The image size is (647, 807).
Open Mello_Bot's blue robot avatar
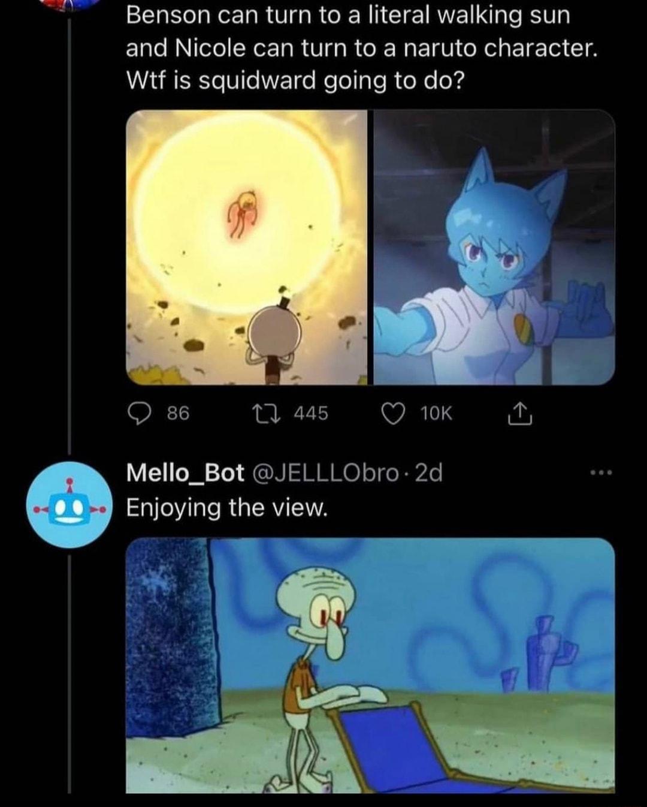tap(70, 505)
